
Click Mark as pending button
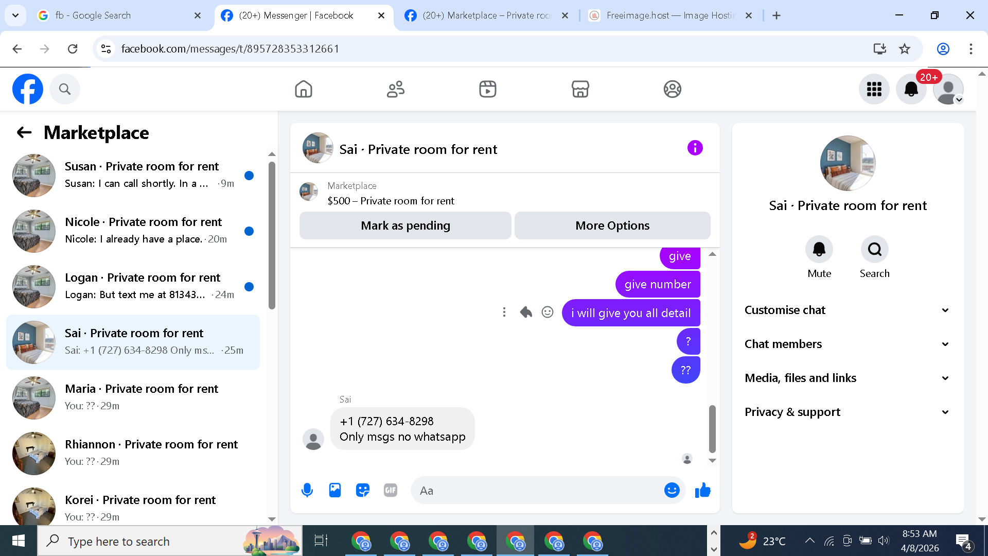[x=405, y=225]
